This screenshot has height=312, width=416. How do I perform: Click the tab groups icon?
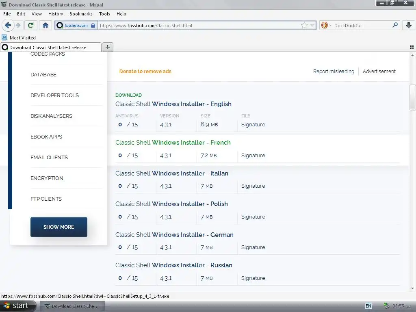[x=412, y=47]
